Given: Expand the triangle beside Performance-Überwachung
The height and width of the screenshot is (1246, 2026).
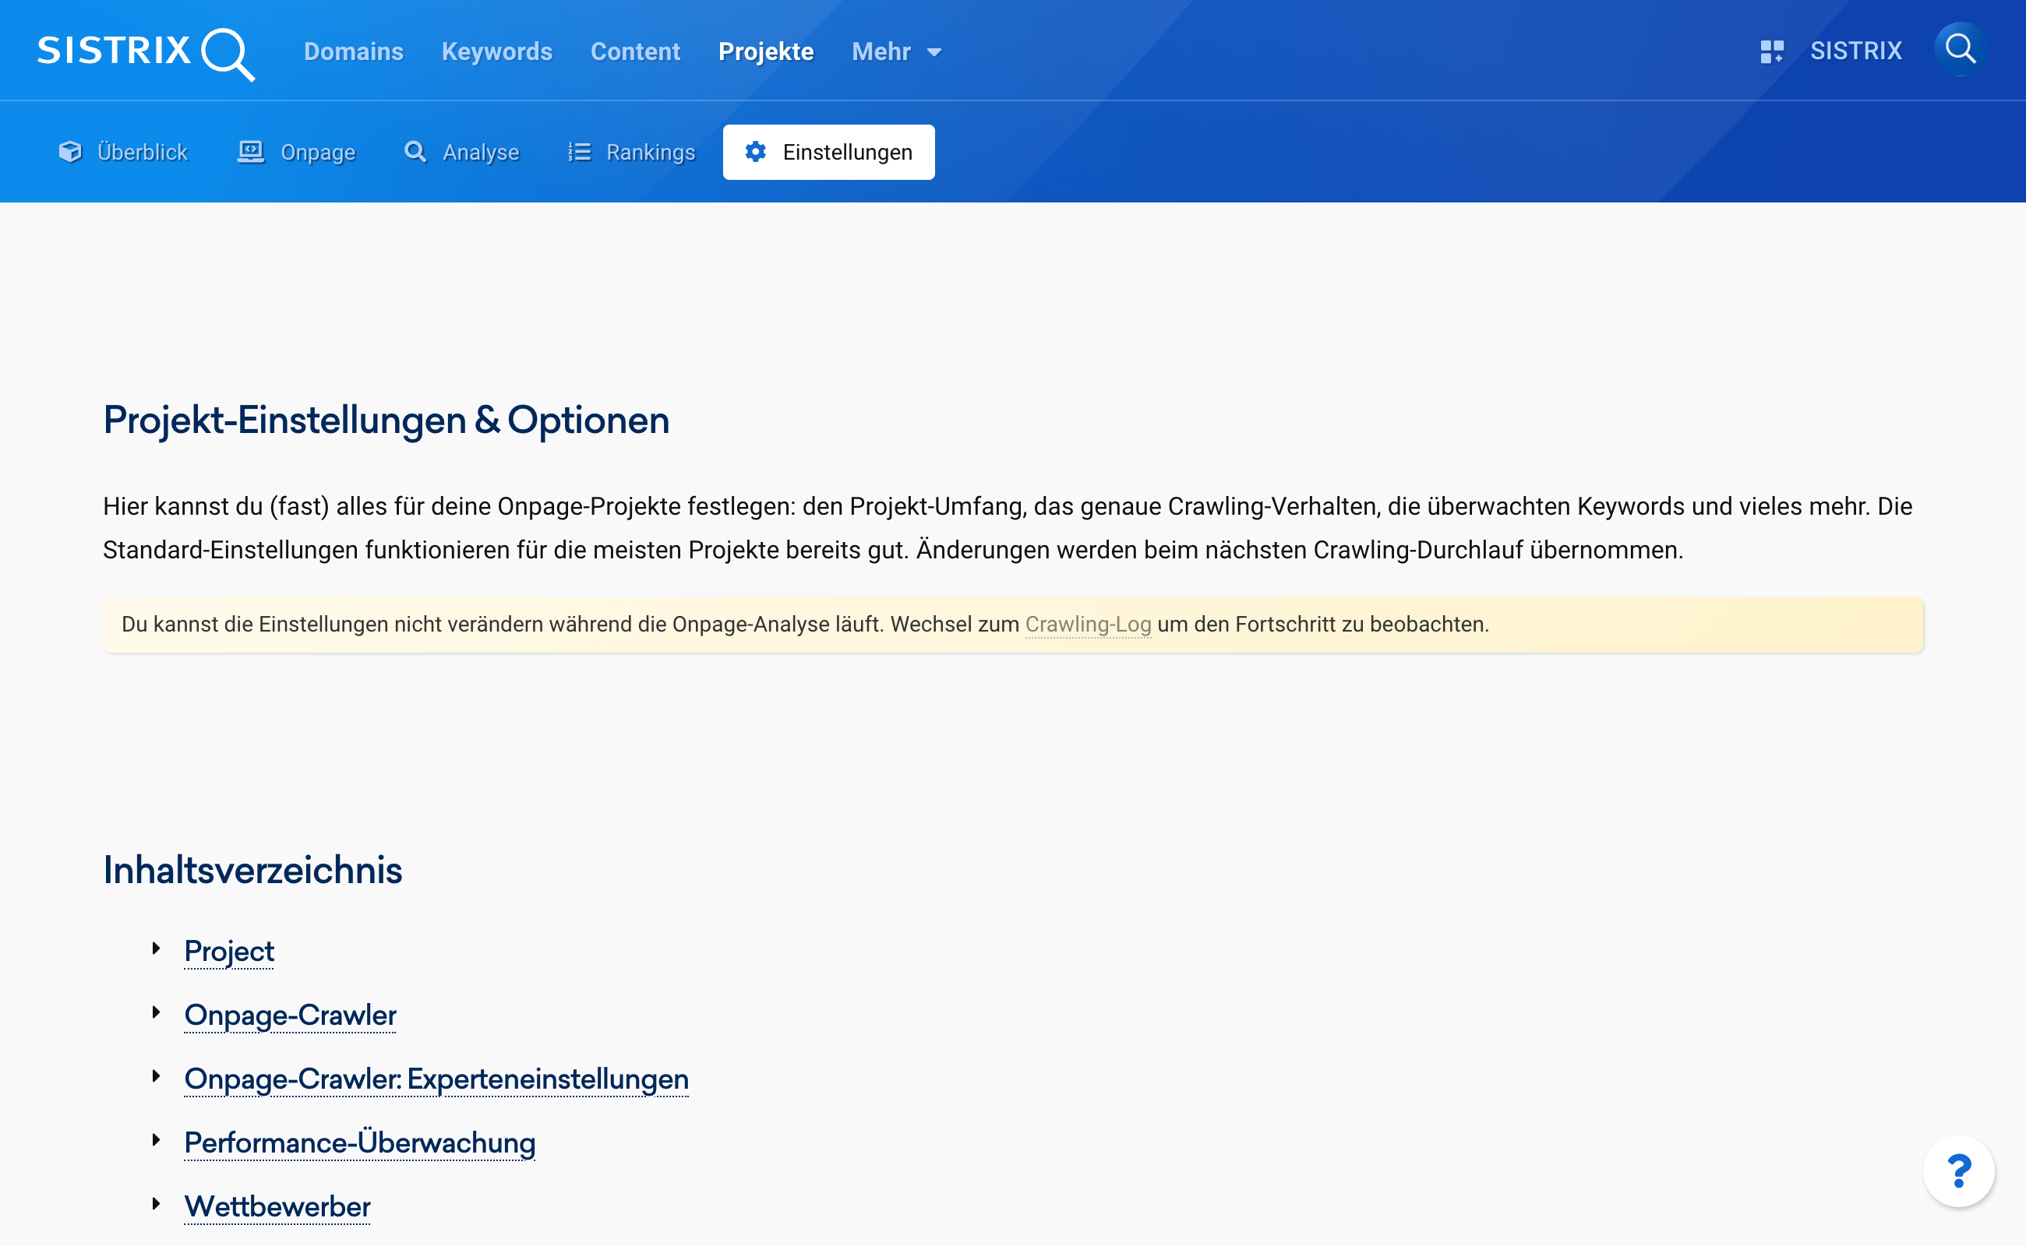Looking at the screenshot, I should point(156,1139).
